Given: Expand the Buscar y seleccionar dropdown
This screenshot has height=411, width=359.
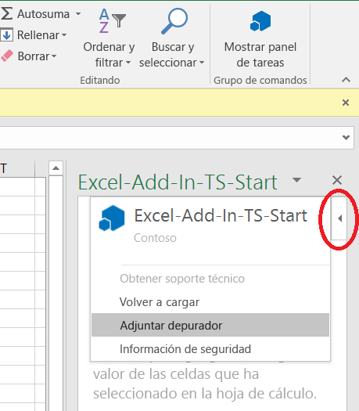Looking at the screenshot, I should pos(202,63).
